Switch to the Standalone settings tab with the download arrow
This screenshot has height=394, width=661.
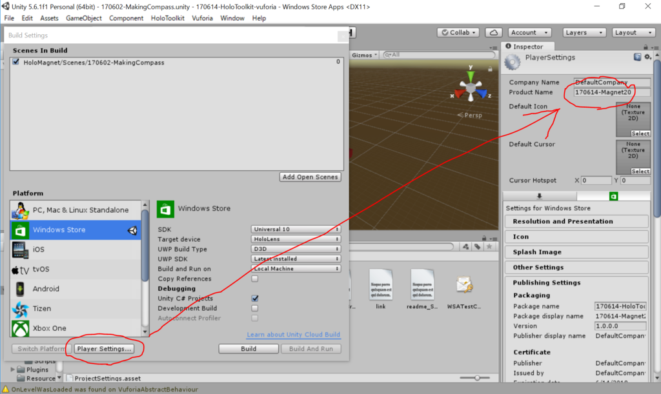[540, 196]
